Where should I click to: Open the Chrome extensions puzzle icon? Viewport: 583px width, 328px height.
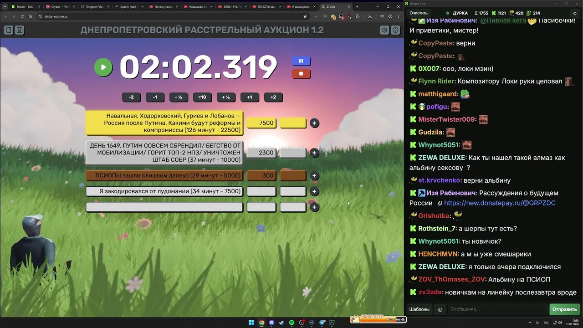[x=358, y=16]
